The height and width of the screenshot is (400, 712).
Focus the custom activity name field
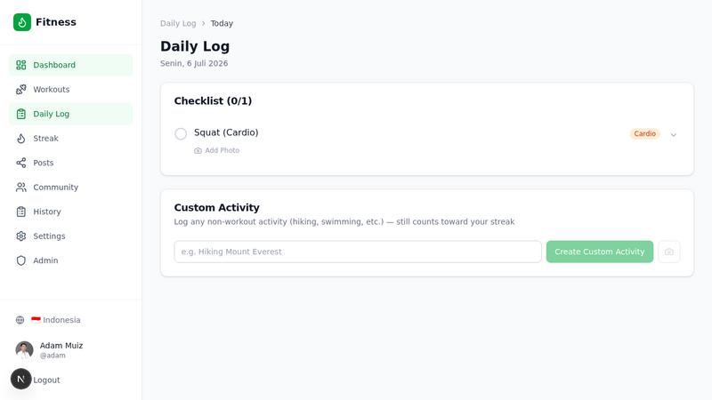click(358, 252)
